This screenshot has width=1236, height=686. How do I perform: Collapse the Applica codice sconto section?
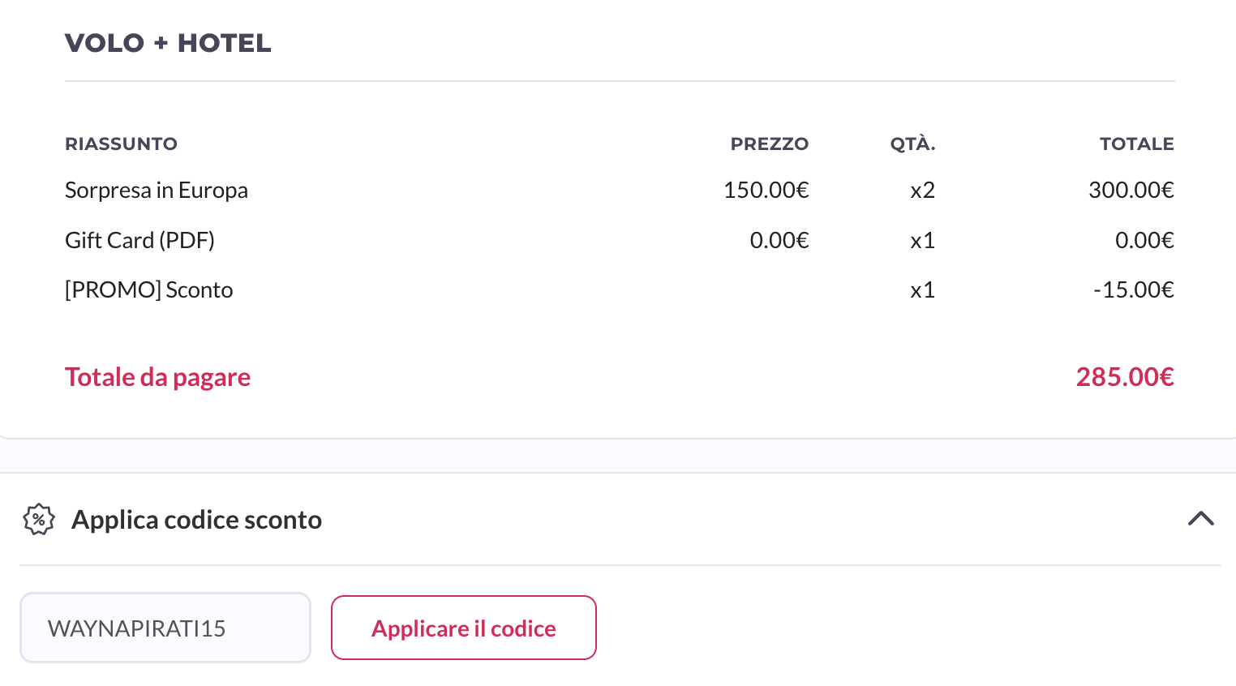coord(1200,519)
